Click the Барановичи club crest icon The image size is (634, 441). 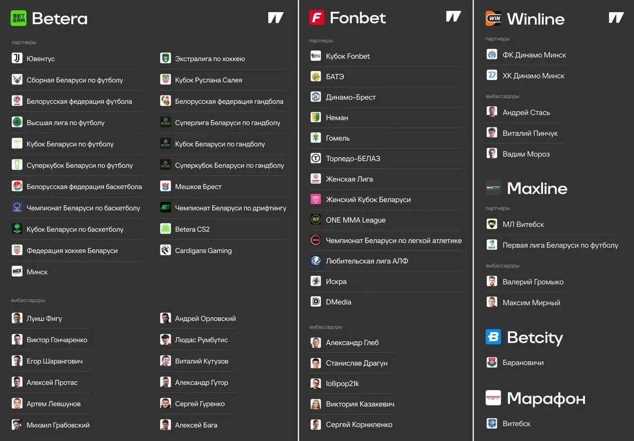[x=492, y=362]
